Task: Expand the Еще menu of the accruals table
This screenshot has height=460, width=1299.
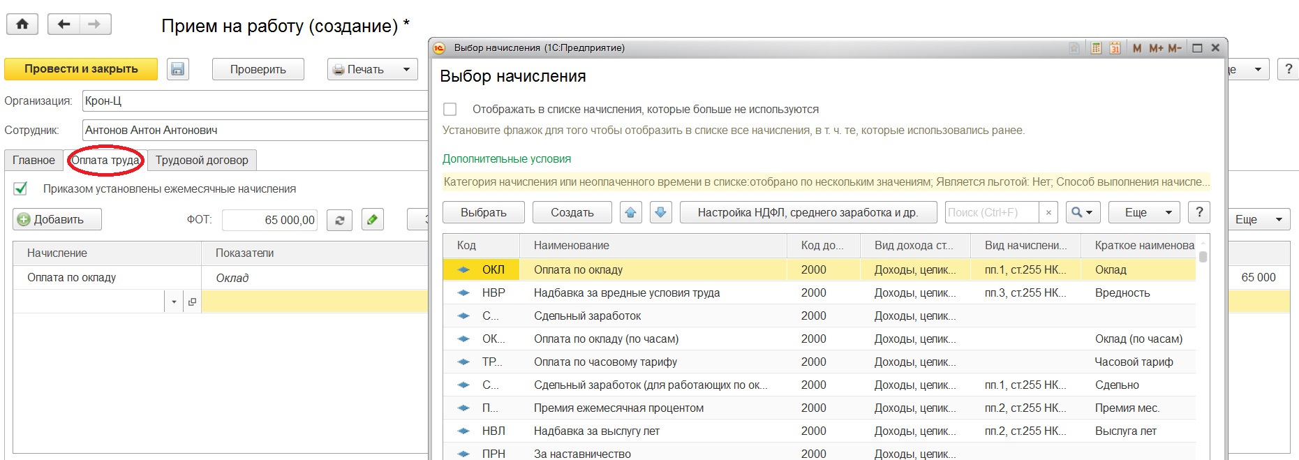Action: [1259, 219]
